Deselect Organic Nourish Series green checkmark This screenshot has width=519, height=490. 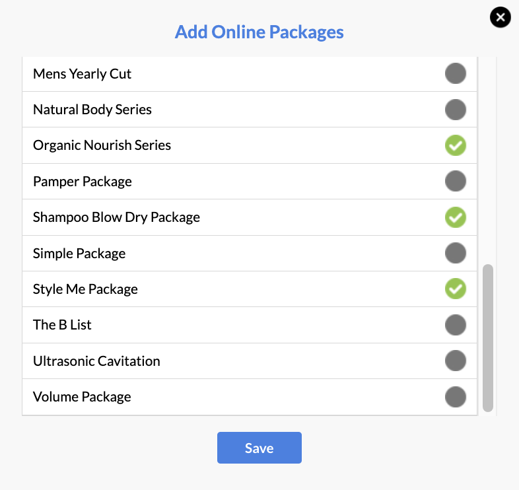pos(456,145)
